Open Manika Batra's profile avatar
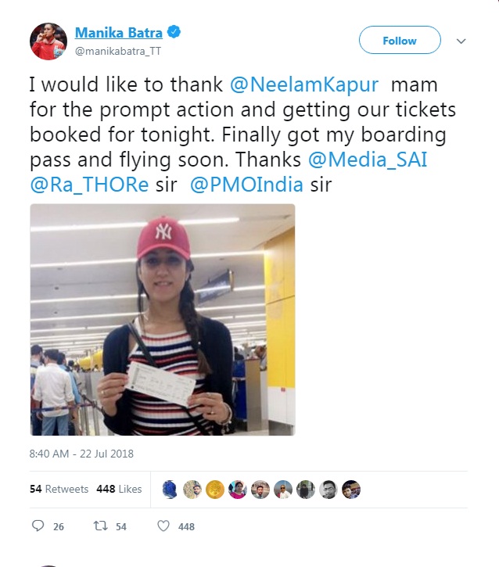Image resolution: width=499 pixels, height=567 pixels. click(48, 41)
